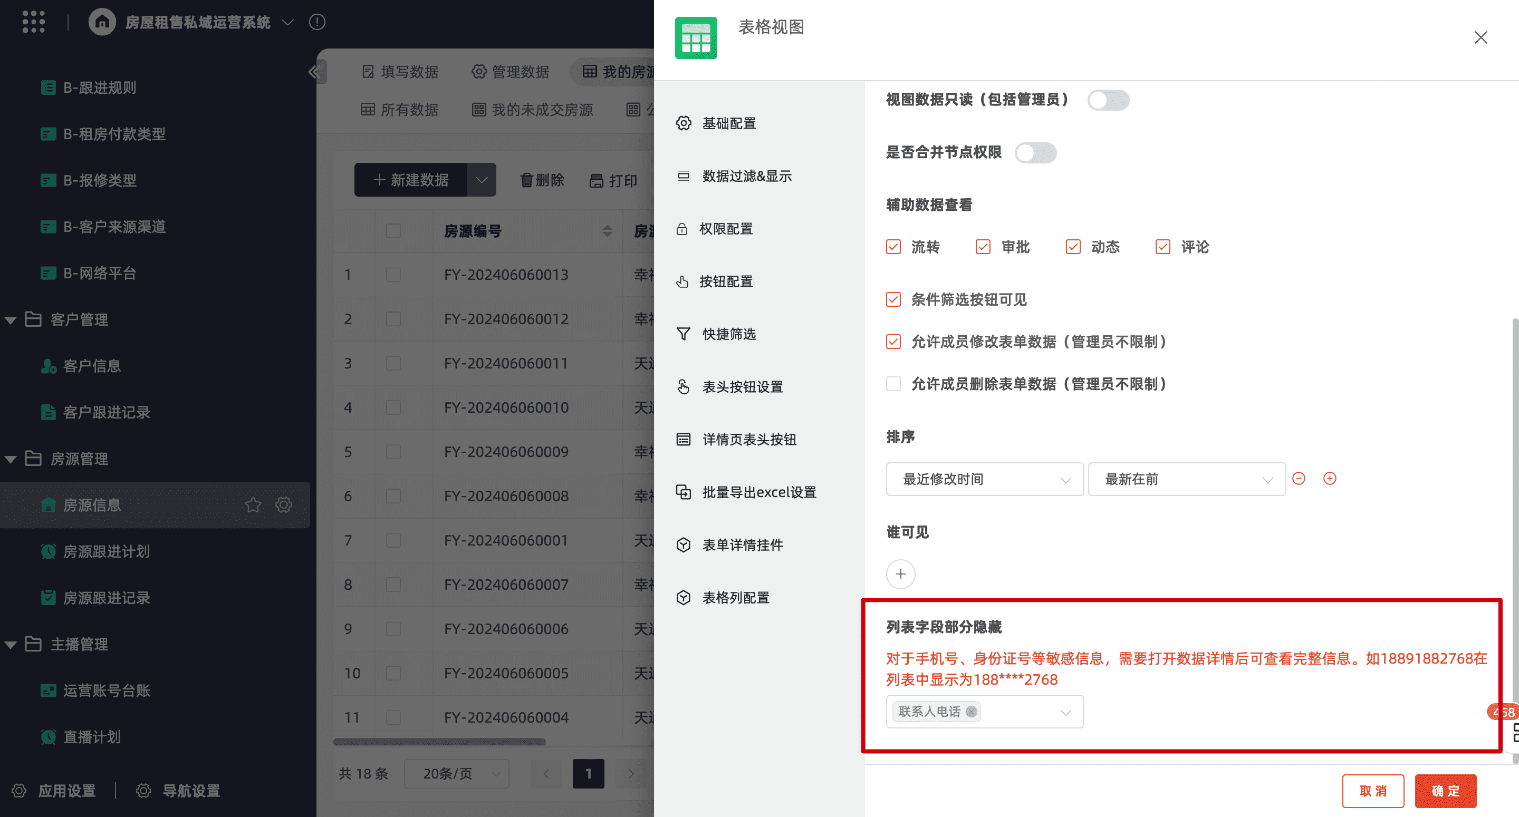Click the 取消 cancel button
The height and width of the screenshot is (817, 1519).
1372,791
